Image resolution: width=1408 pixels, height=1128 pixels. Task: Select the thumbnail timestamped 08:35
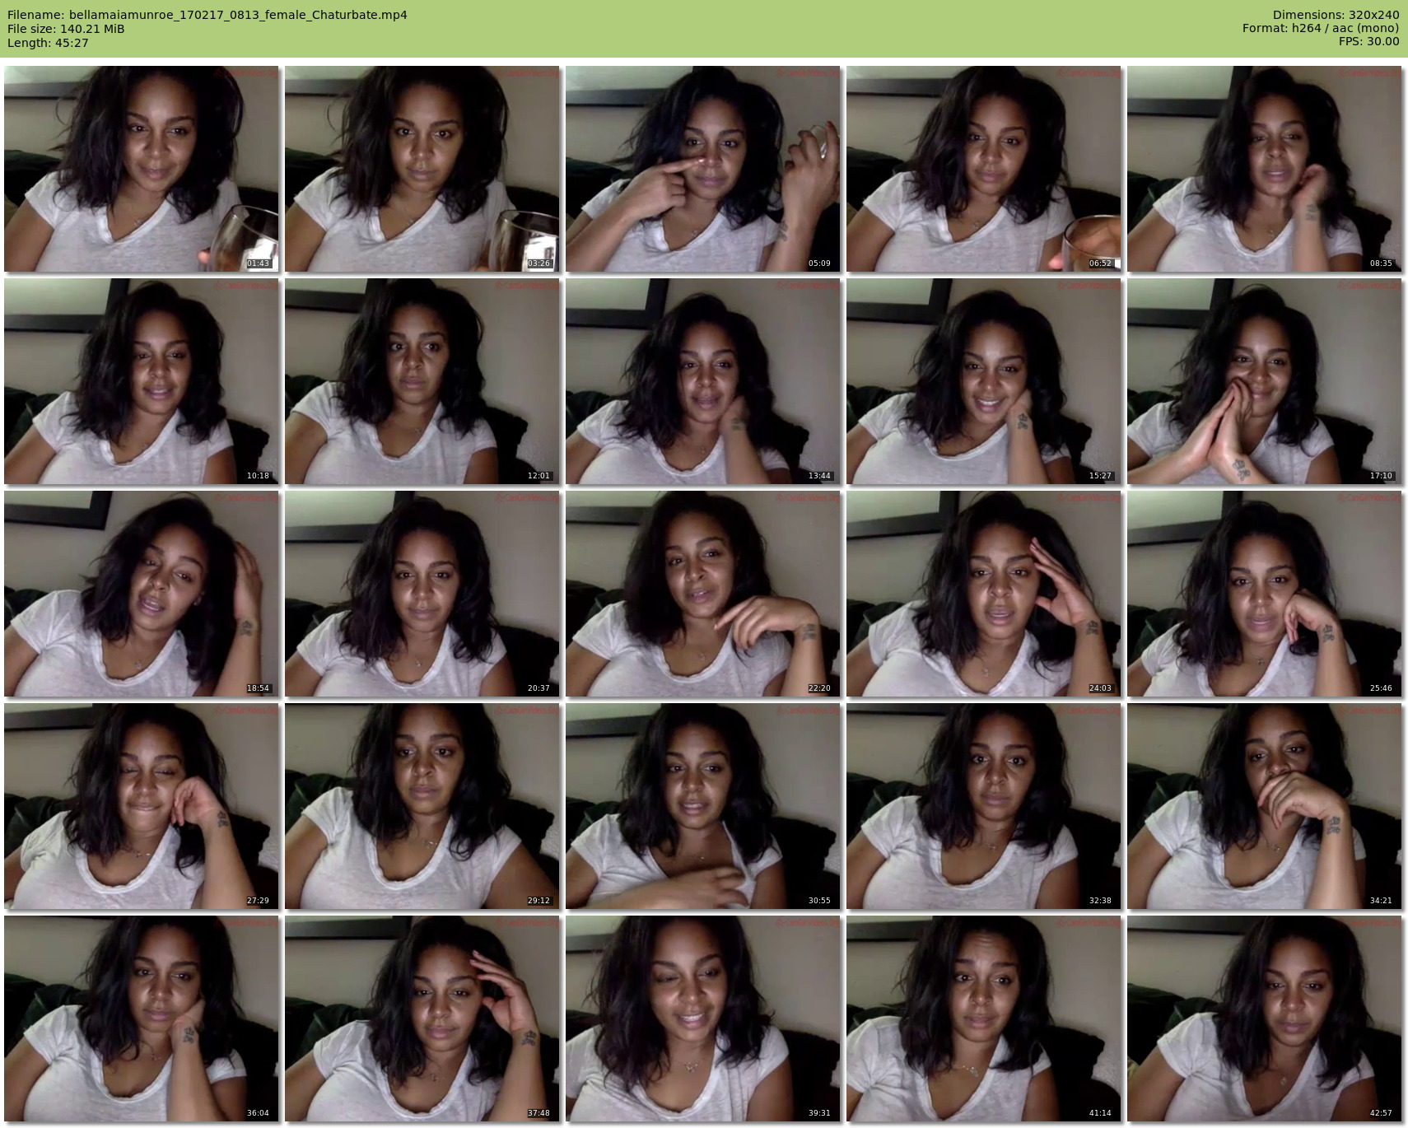click(1265, 169)
